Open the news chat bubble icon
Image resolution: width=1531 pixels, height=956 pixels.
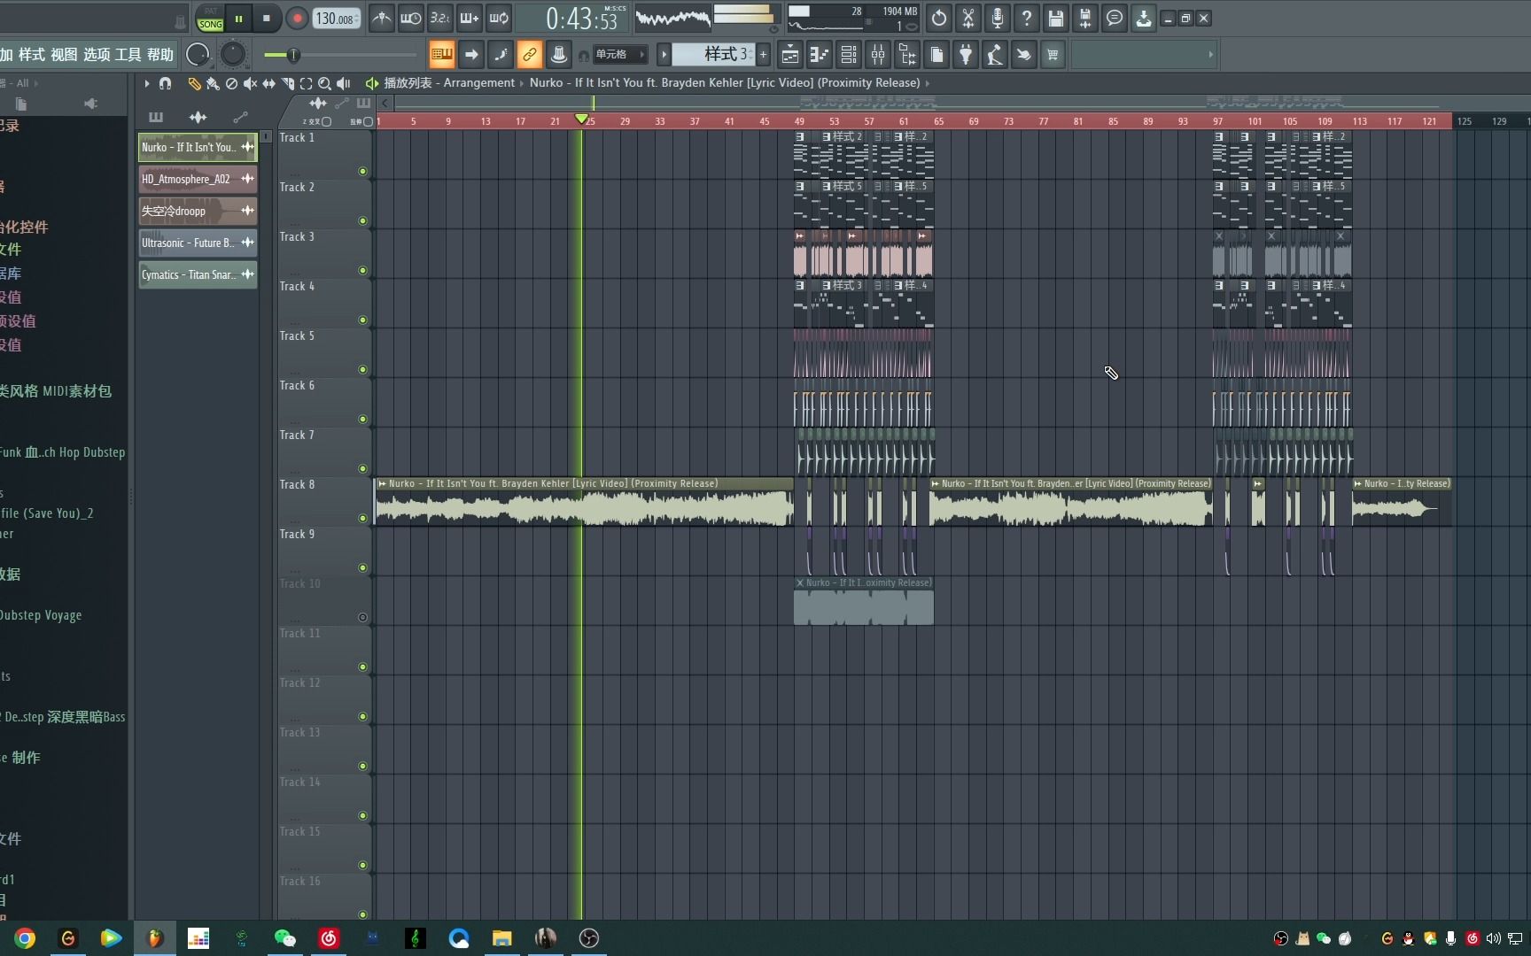click(1115, 18)
